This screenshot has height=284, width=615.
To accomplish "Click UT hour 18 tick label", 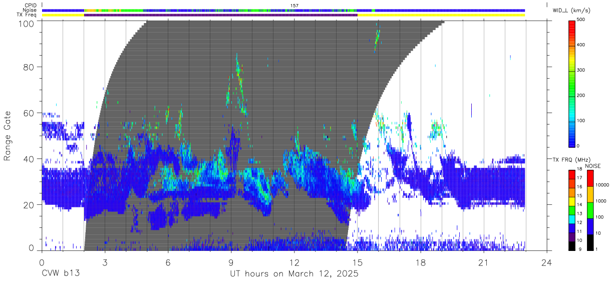I will point(421,262).
